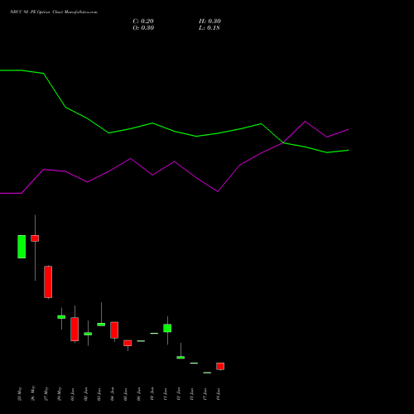Image resolution: width=414 pixels, height=414 pixels.
Task: Select the low value 'L: 0.18'
Action: tap(209, 28)
